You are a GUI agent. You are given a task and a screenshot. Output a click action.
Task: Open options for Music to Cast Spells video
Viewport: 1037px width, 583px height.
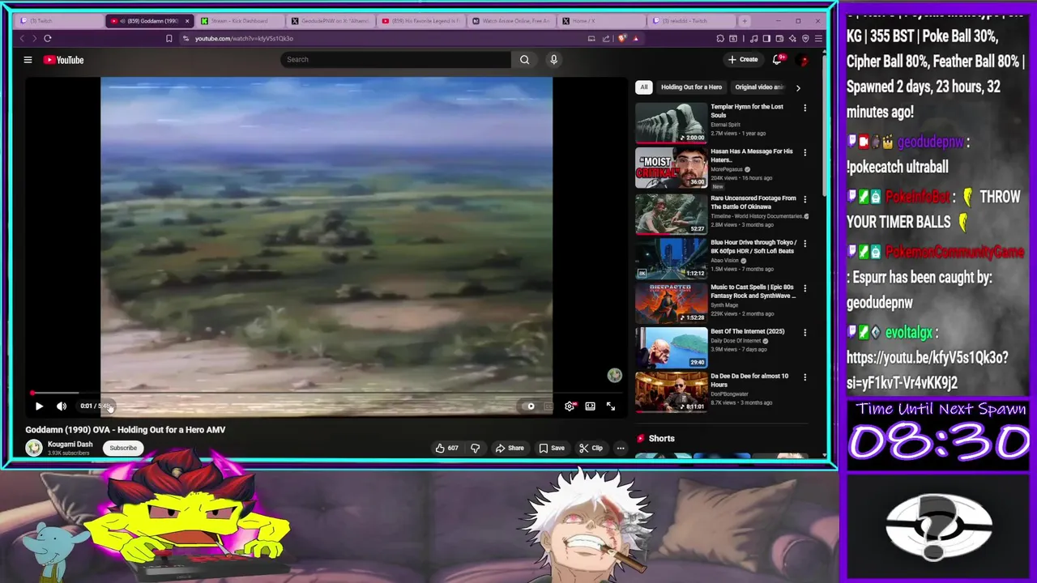pyautogui.click(x=804, y=287)
